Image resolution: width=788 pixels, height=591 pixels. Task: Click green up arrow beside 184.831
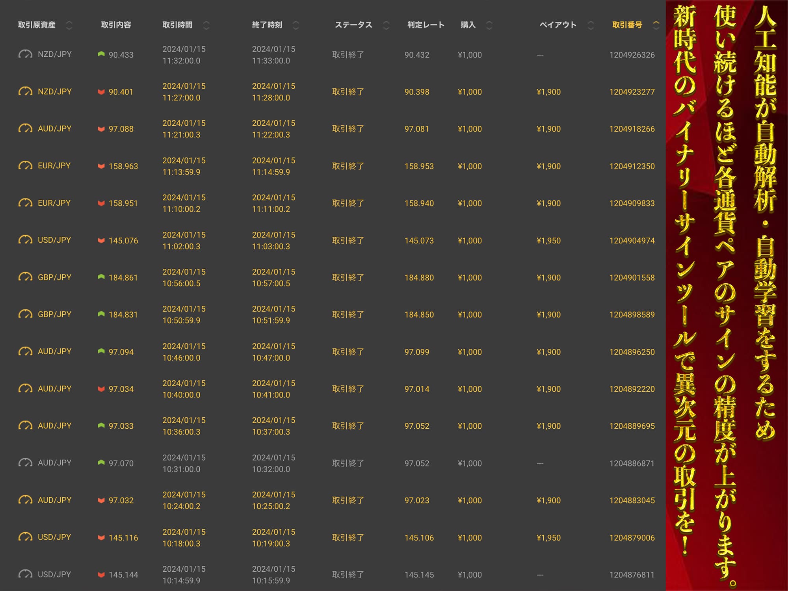[x=101, y=314]
